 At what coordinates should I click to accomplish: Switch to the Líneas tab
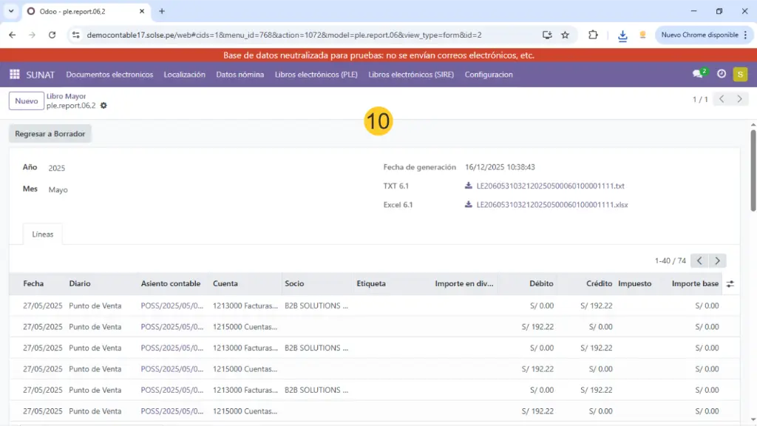tap(43, 234)
